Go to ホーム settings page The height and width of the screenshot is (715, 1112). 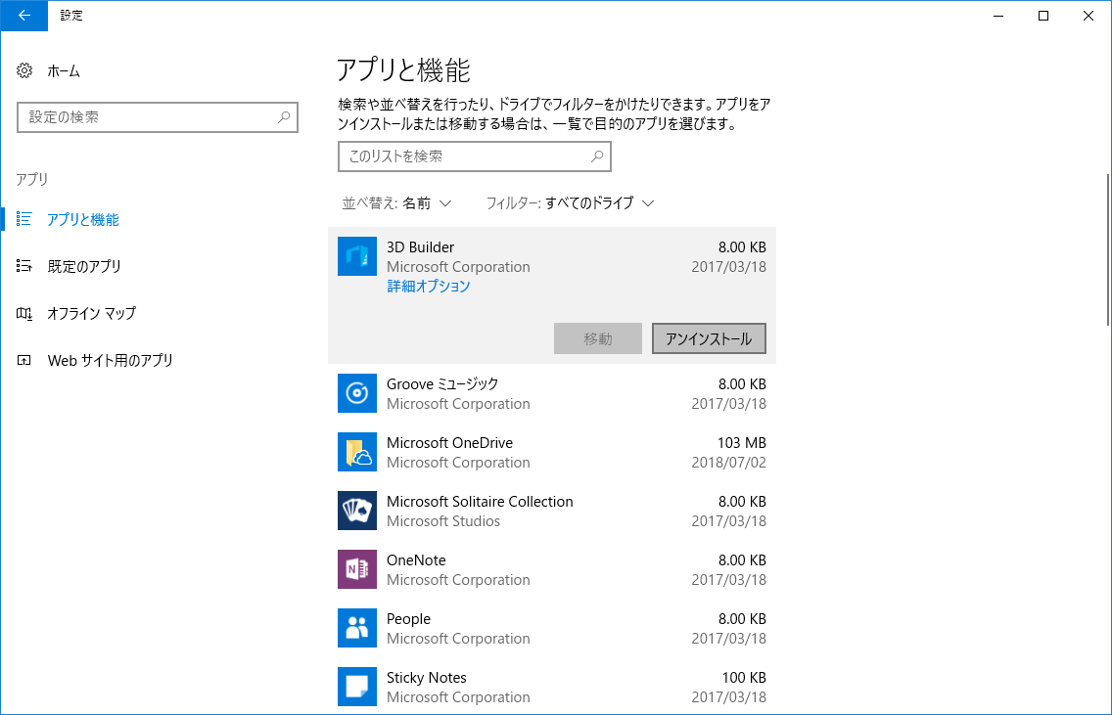(x=64, y=70)
